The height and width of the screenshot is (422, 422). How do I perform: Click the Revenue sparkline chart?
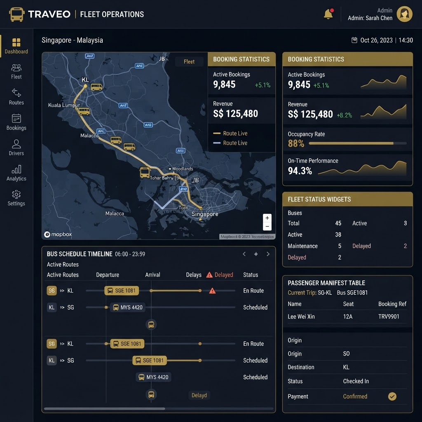[x=383, y=112]
